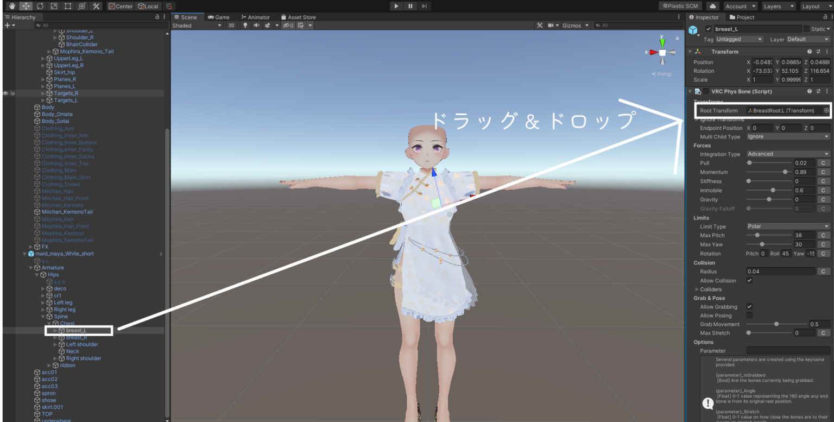Screen dimensions: 834x422
Task: Enable the Static checkbox for breast_L
Action: tap(807, 29)
